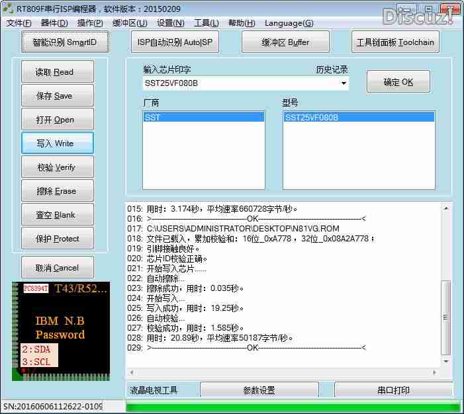Click the 校验 Verify button
The image size is (464, 414).
(x=58, y=167)
